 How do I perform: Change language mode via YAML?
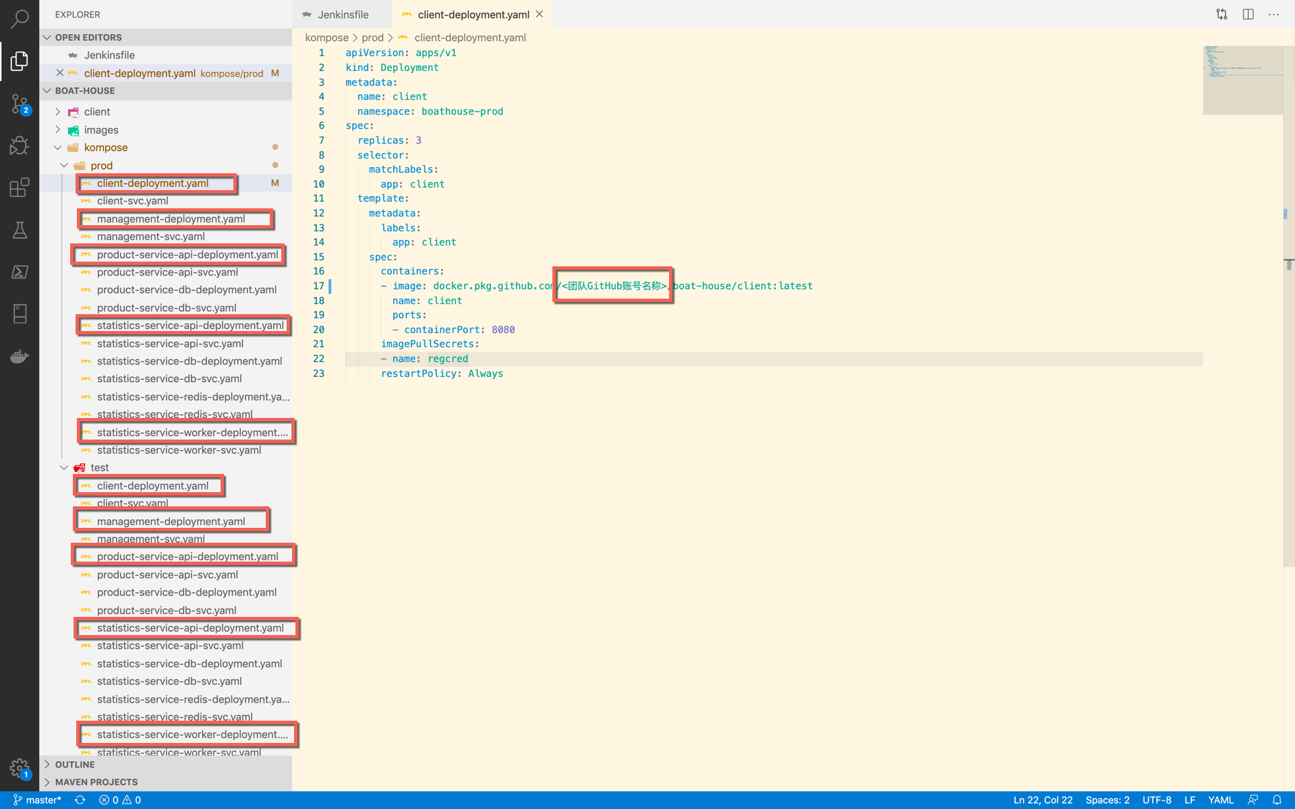1221,800
